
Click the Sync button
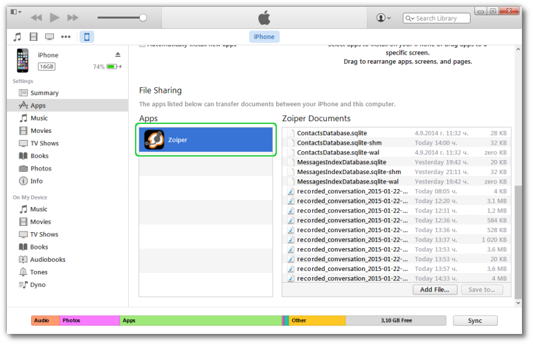click(x=475, y=321)
